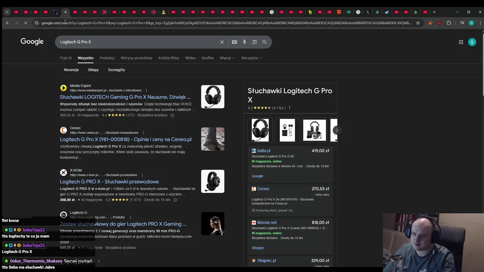Go back using the browser back arrow

pos(8,23)
